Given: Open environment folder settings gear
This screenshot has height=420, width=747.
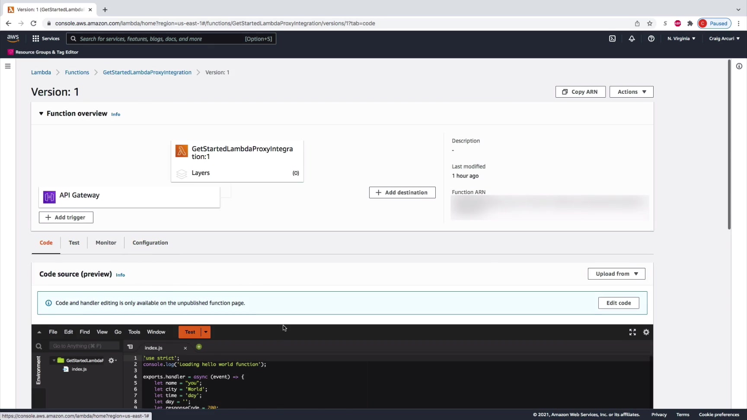Looking at the screenshot, I should click(112, 360).
